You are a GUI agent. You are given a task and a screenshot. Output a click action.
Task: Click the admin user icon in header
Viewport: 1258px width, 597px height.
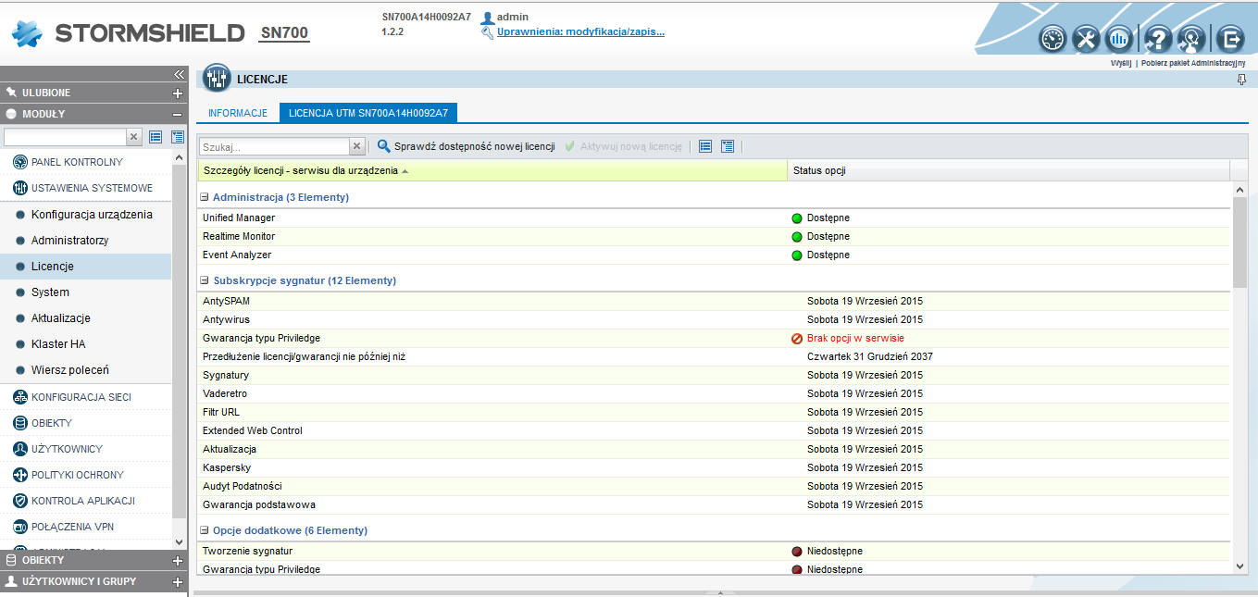[487, 18]
